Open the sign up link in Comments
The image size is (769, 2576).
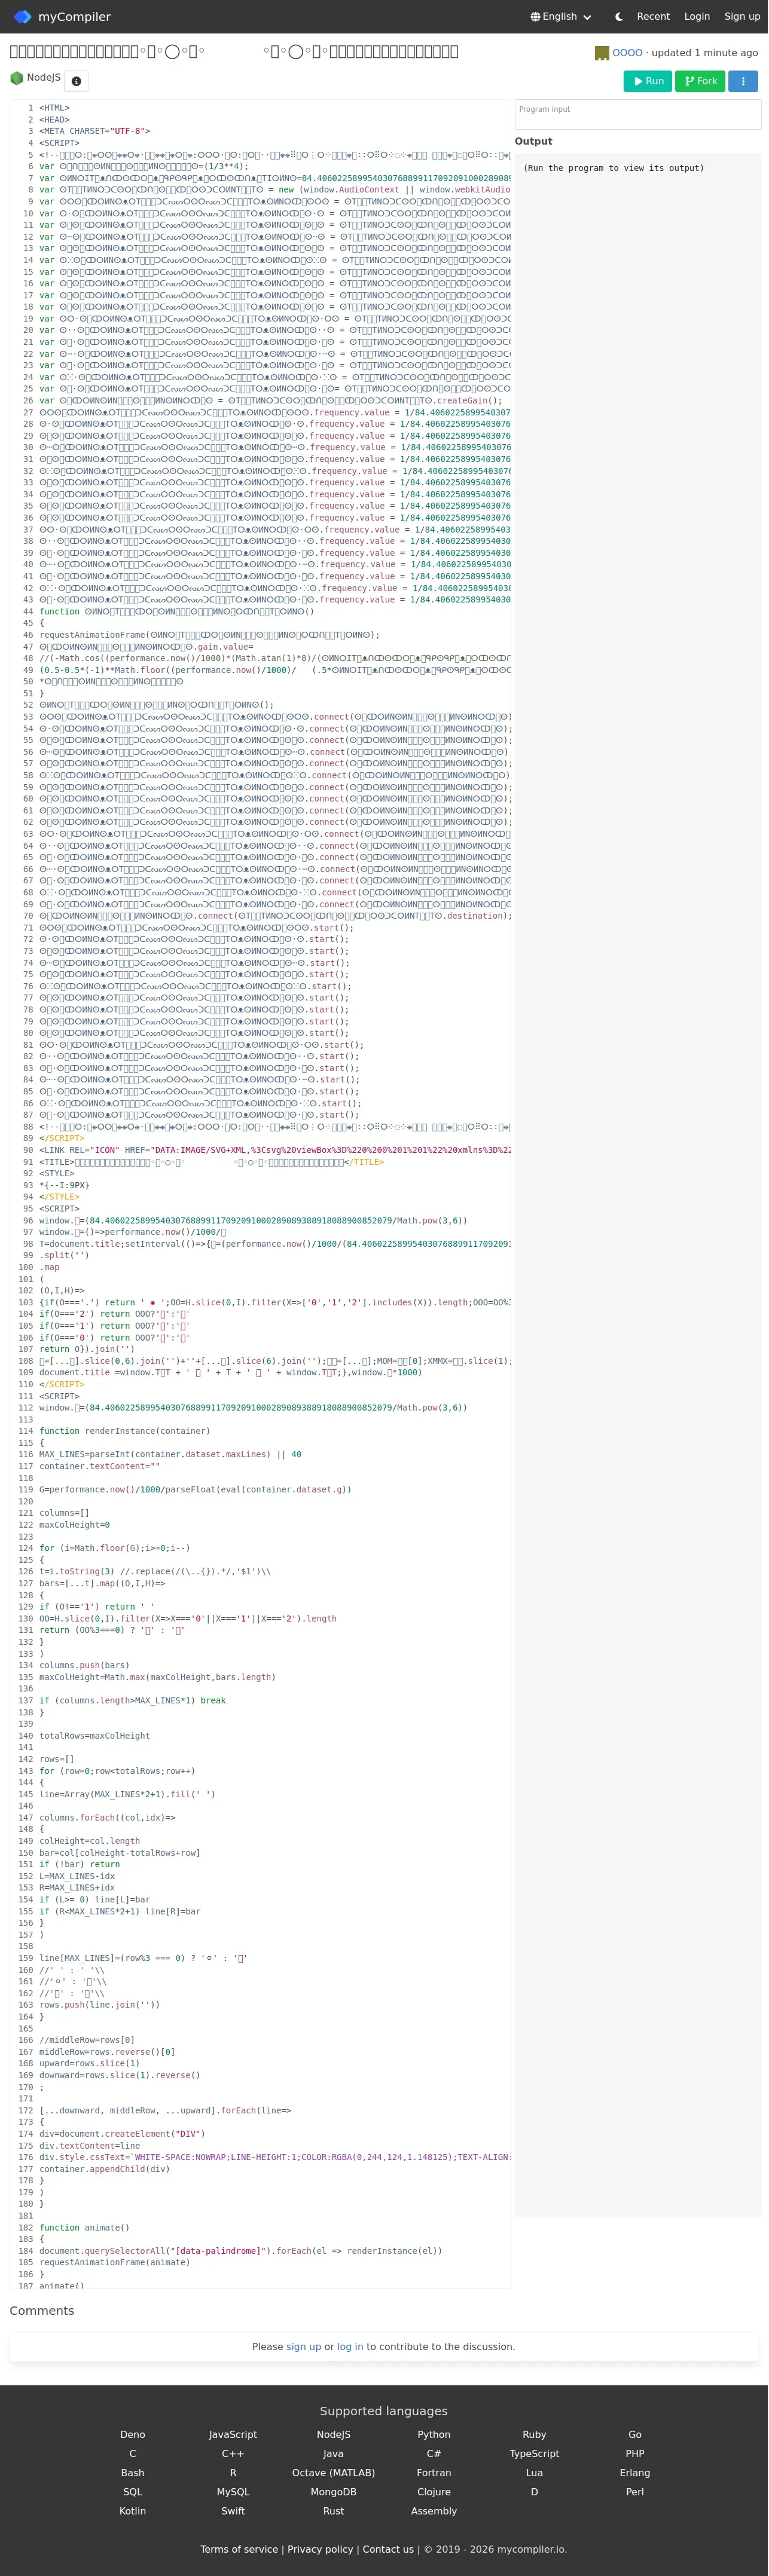click(304, 2346)
